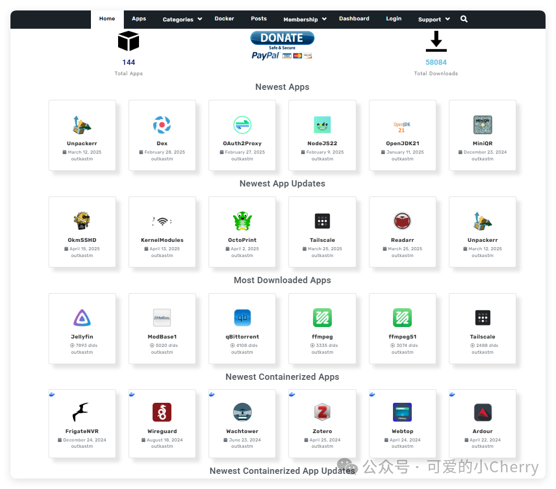Click the 58084 total downloads count
Image resolution: width=556 pixels, height=489 pixels.
pos(436,62)
